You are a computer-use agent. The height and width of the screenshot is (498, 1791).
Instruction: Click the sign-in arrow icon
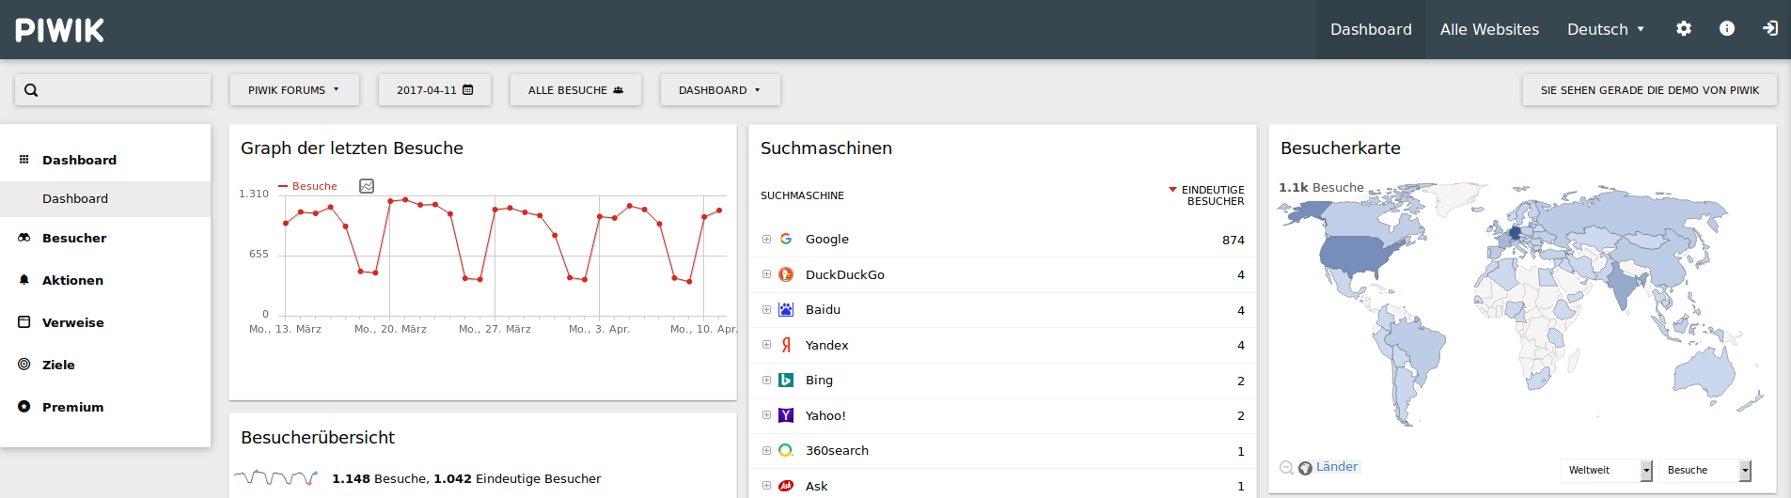1769,29
